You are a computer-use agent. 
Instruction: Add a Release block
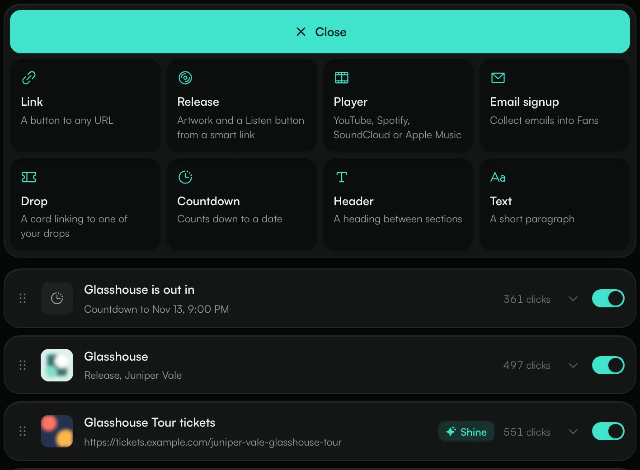coord(242,106)
